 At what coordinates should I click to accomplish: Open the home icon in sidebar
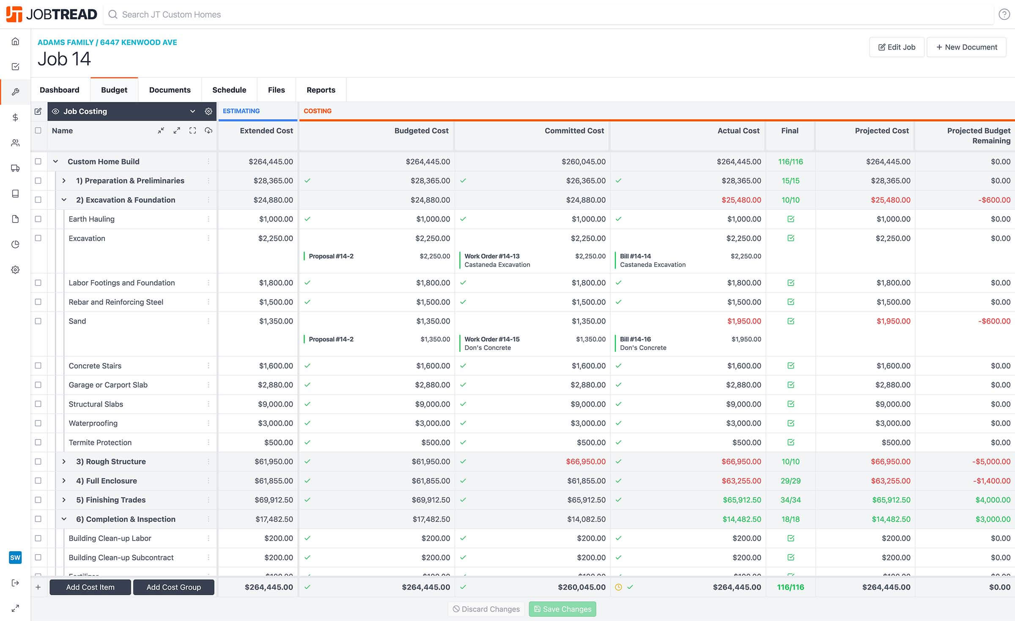click(x=15, y=41)
